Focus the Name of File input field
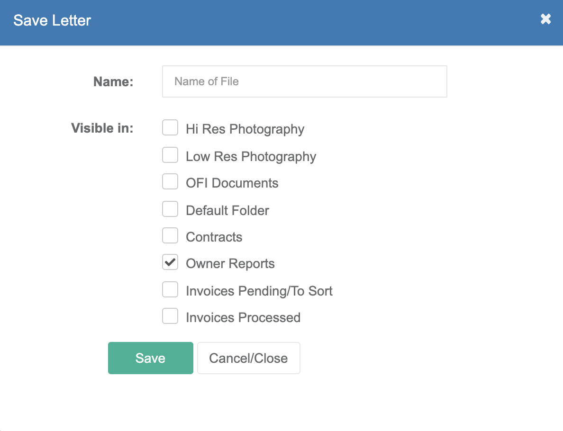 pos(304,81)
